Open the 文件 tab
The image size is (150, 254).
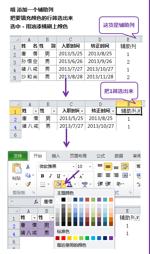18,156
